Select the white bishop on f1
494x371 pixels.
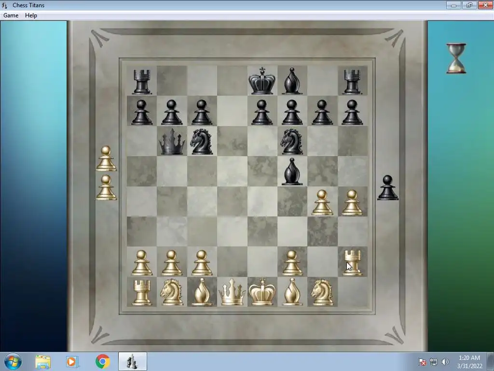pyautogui.click(x=292, y=292)
